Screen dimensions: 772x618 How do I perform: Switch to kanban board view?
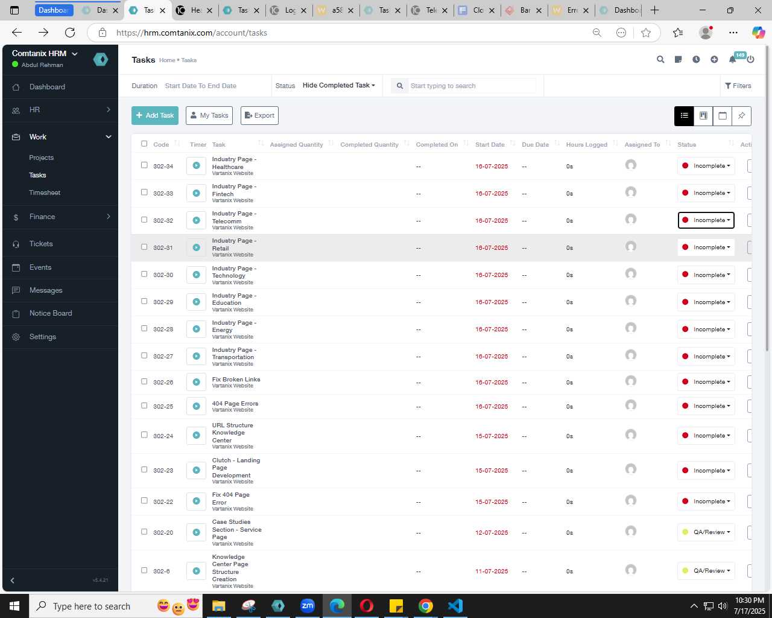pos(703,116)
